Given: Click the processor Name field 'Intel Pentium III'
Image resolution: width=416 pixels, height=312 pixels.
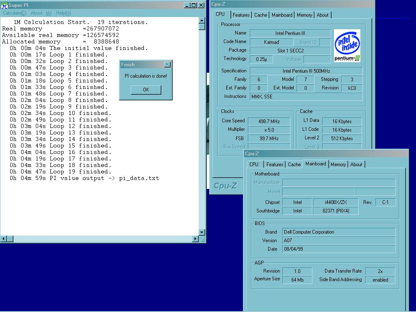Looking at the screenshot, I should [x=290, y=33].
